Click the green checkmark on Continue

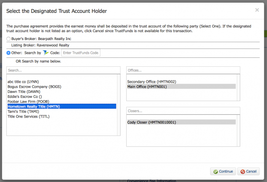(215, 172)
